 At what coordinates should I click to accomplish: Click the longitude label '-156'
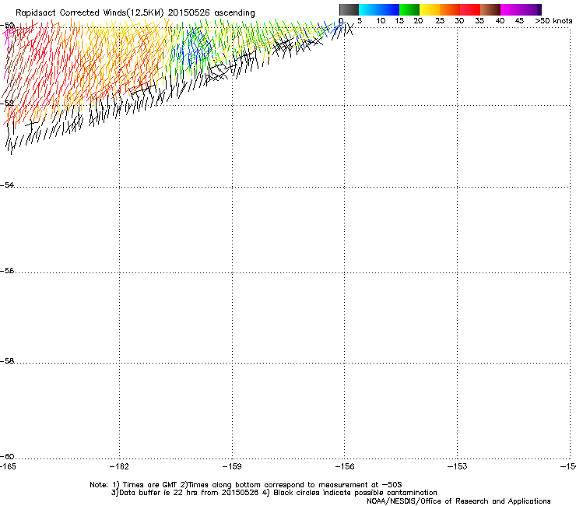click(345, 466)
